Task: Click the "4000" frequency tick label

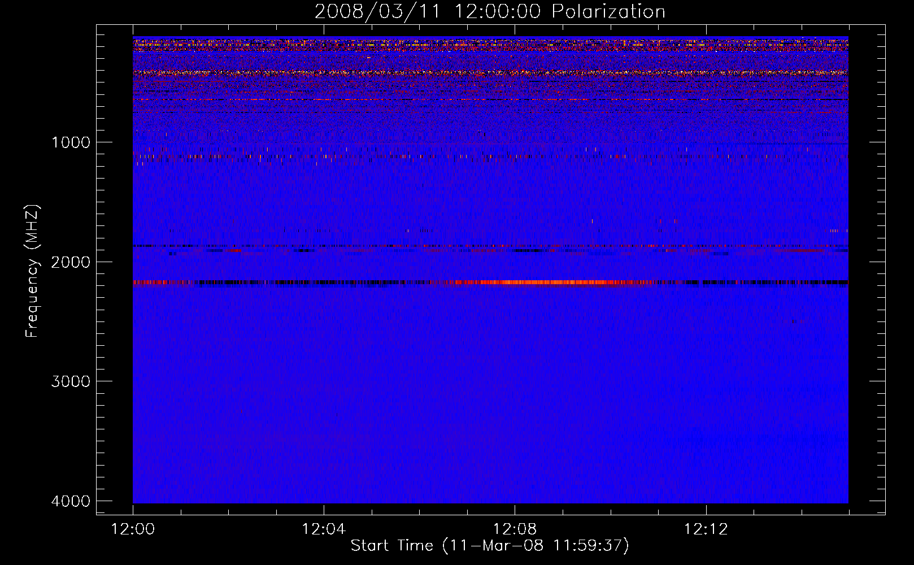Action: click(71, 501)
